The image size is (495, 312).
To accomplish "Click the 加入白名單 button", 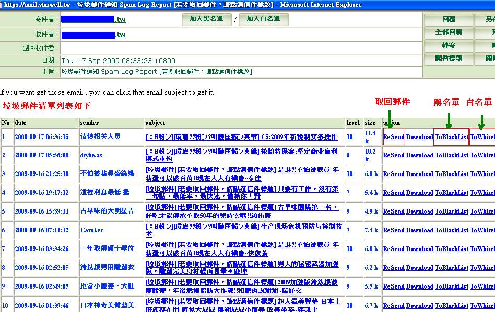I will pyautogui.click(x=263, y=19).
